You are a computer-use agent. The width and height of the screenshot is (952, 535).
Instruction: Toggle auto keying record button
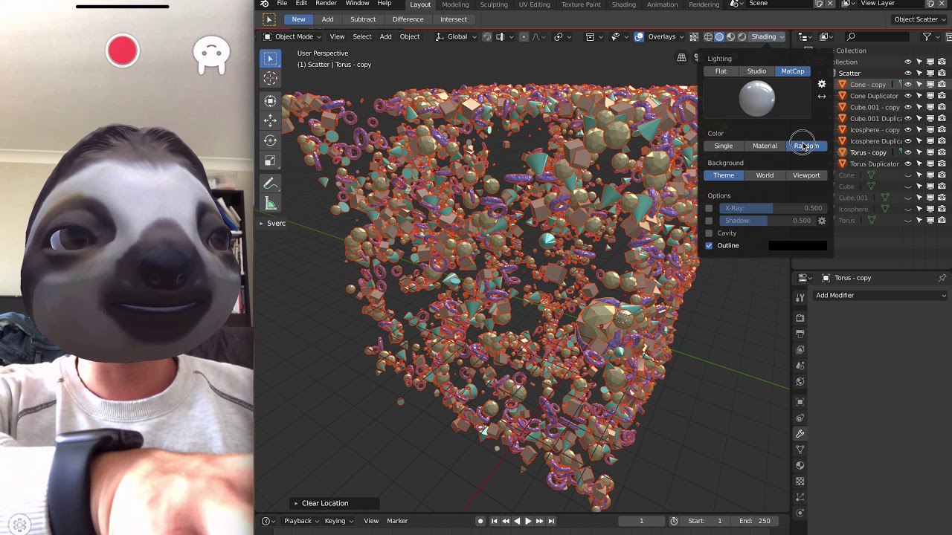point(480,521)
